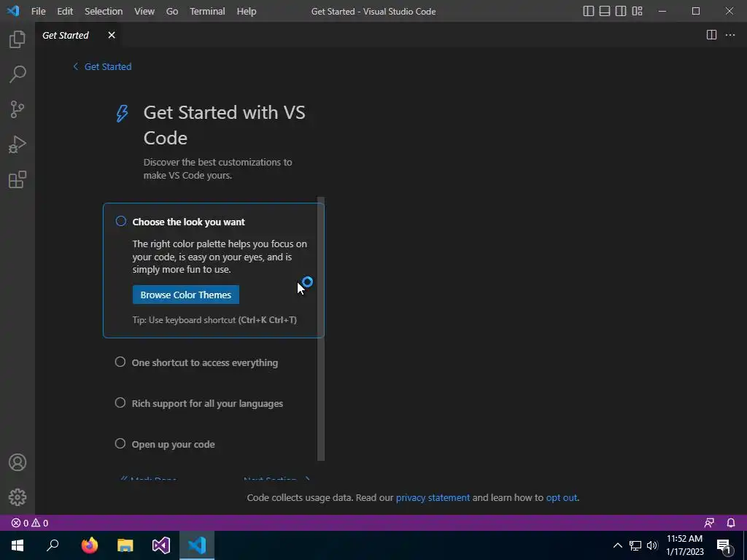Mark 'Rich support for all your languages' circle
The image size is (747, 560).
click(120, 402)
